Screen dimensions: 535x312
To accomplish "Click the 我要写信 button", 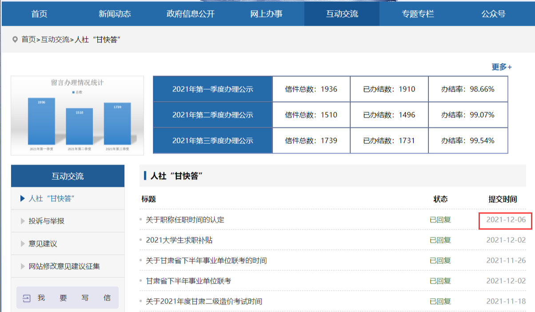I will (68, 297).
